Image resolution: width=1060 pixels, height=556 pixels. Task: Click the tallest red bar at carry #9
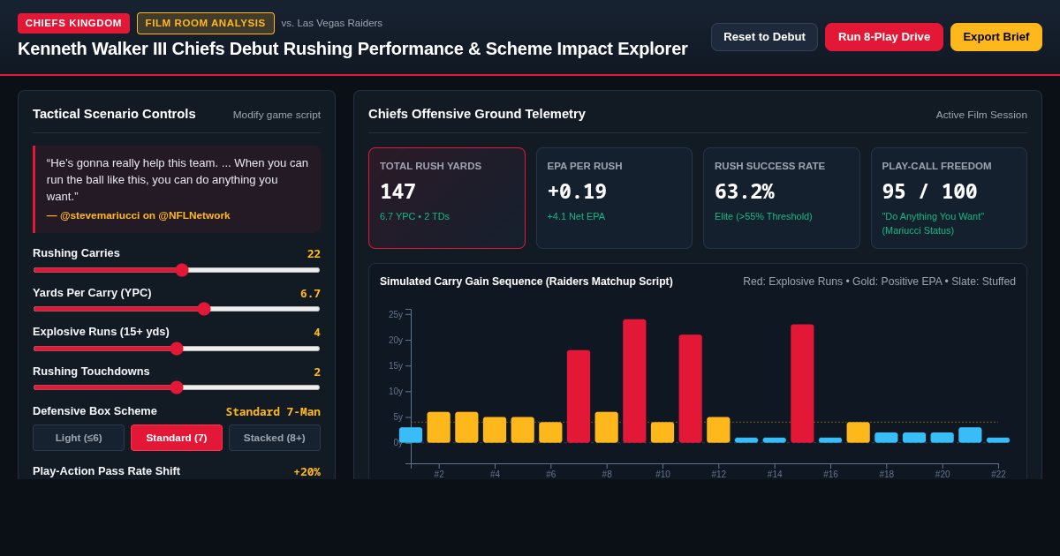coord(634,381)
